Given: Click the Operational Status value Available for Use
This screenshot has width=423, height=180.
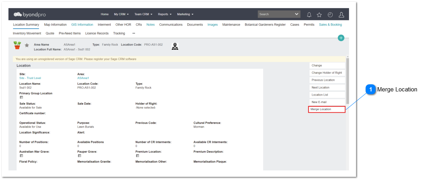Looking at the screenshot, I should pyautogui.click(x=30, y=126).
